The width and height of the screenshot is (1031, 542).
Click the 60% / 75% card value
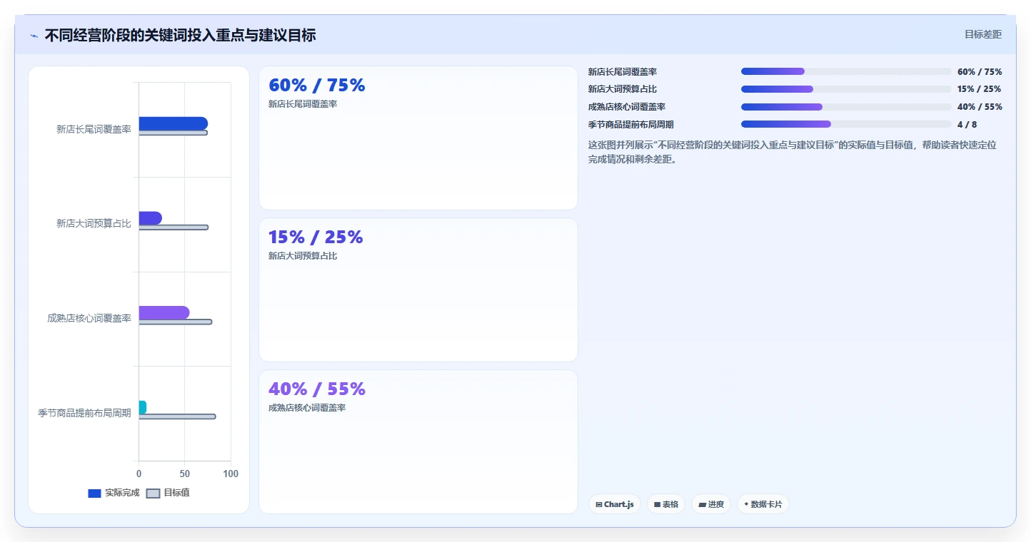(x=316, y=86)
